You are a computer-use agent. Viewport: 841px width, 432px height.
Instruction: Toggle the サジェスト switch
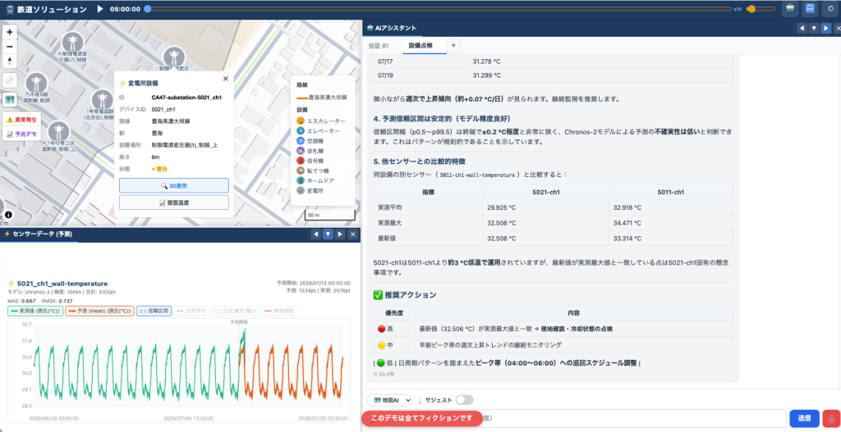[465, 400]
